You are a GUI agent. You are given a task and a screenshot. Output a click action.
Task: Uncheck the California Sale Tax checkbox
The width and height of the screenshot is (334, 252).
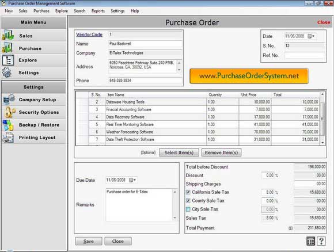[188, 192]
